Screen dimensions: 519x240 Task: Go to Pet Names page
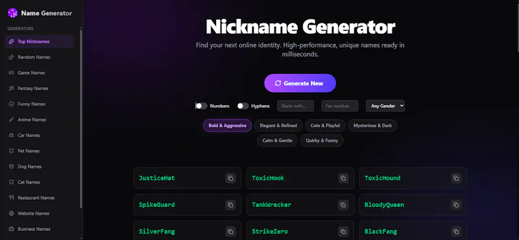pos(40,151)
